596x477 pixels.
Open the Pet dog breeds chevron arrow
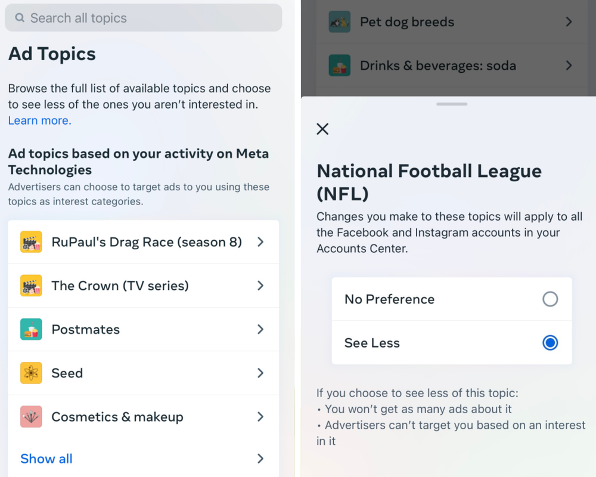tap(569, 21)
